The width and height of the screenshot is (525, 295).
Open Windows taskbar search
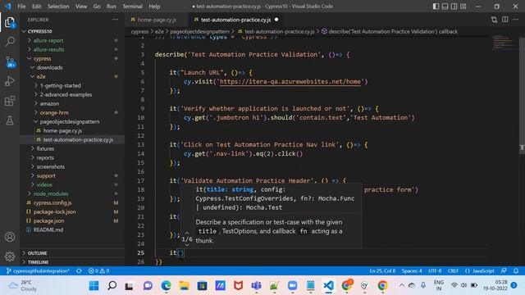[112, 286]
